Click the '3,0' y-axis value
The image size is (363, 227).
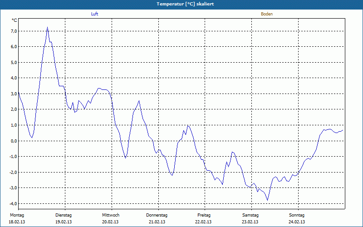tap(14, 94)
